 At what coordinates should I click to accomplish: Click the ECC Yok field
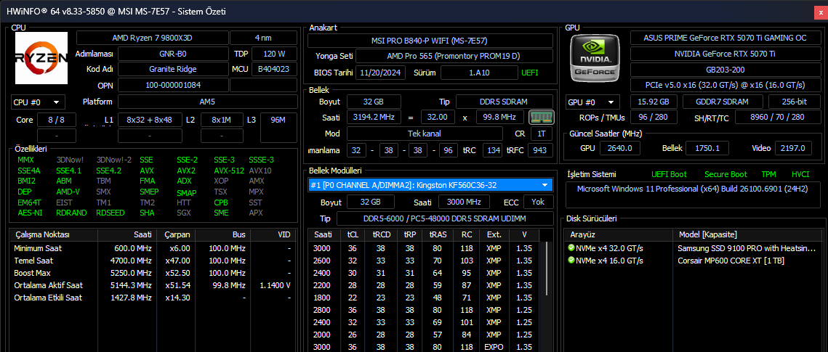tap(538, 202)
